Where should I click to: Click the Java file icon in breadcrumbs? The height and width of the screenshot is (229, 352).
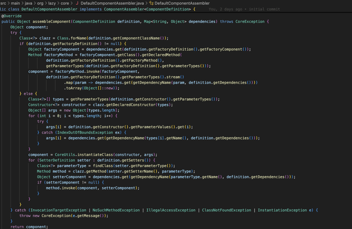(77, 3)
